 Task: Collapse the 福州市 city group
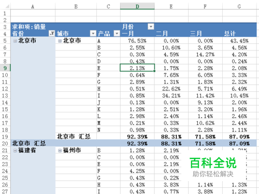coord(60,151)
